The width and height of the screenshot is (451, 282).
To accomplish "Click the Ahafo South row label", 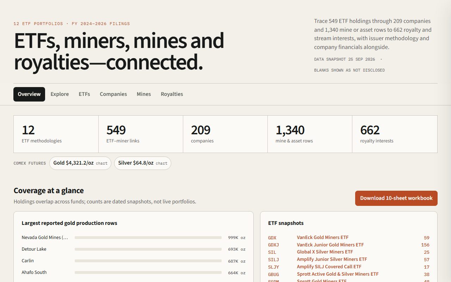I will click(34, 272).
